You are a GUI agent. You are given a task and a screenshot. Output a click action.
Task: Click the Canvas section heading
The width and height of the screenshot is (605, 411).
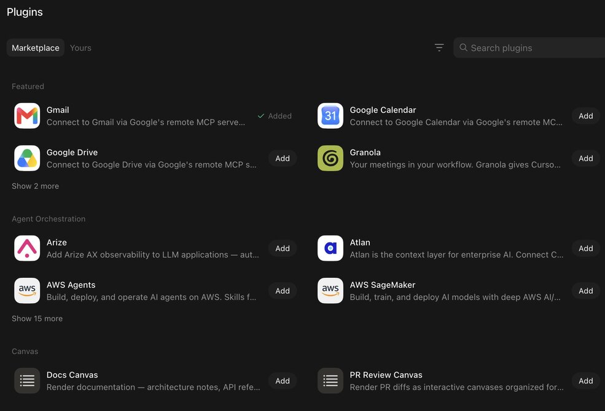tap(25, 351)
